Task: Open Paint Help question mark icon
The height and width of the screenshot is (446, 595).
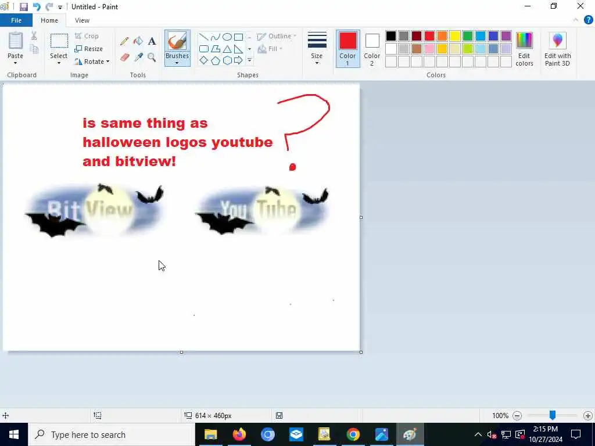Action: [x=588, y=20]
